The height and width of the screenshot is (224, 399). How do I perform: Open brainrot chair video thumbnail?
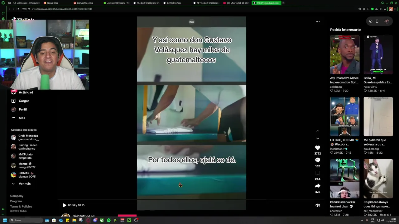345,179
